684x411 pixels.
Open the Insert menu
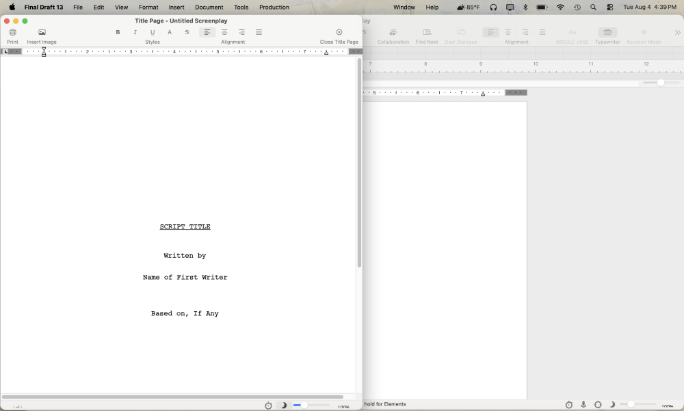click(176, 7)
